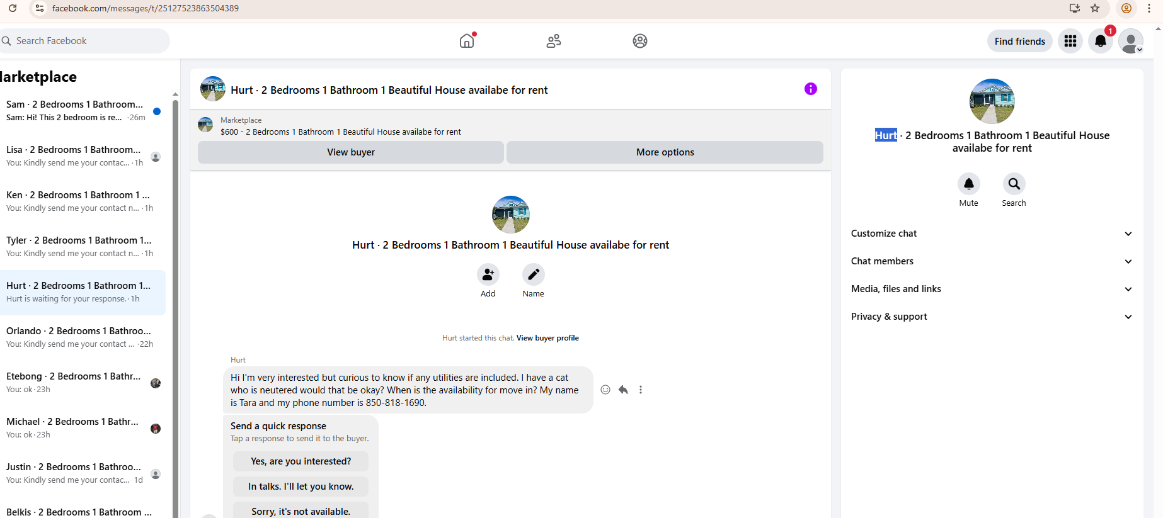The width and height of the screenshot is (1163, 518).
Task: Add people to the chat
Action: click(488, 274)
